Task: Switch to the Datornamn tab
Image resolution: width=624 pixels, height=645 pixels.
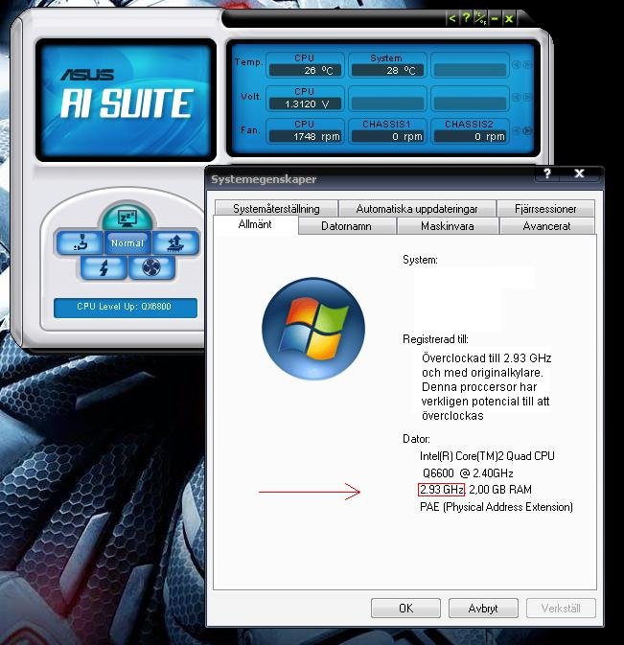Action: click(x=346, y=226)
